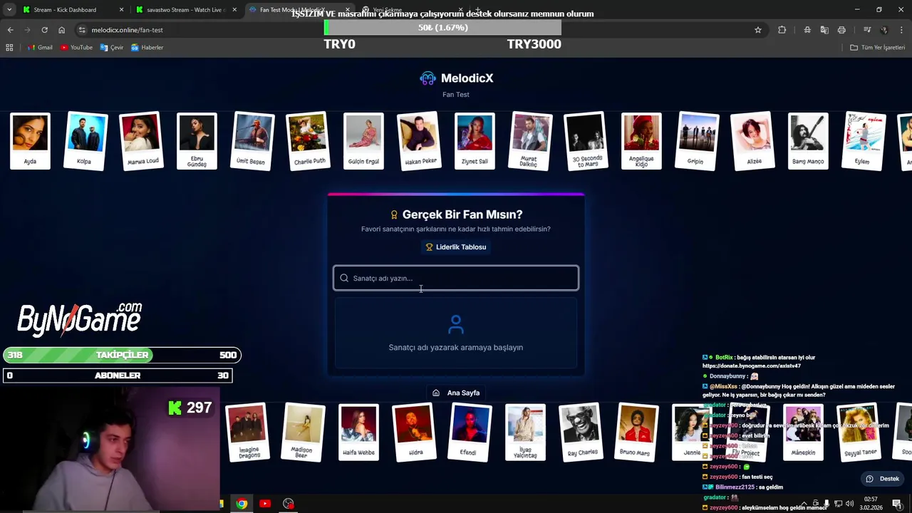Select the Ray Charles artist card

[581, 432]
